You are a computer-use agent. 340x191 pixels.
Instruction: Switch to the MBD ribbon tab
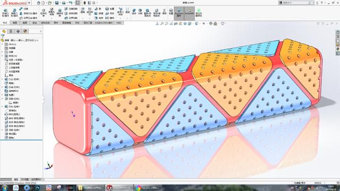point(119,23)
